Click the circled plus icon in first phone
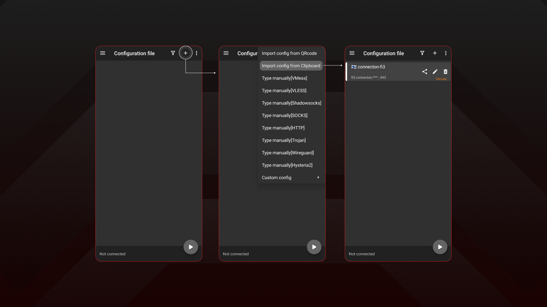547x307 pixels. click(185, 53)
